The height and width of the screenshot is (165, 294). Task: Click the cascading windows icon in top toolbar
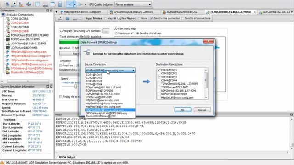click(52, 4)
